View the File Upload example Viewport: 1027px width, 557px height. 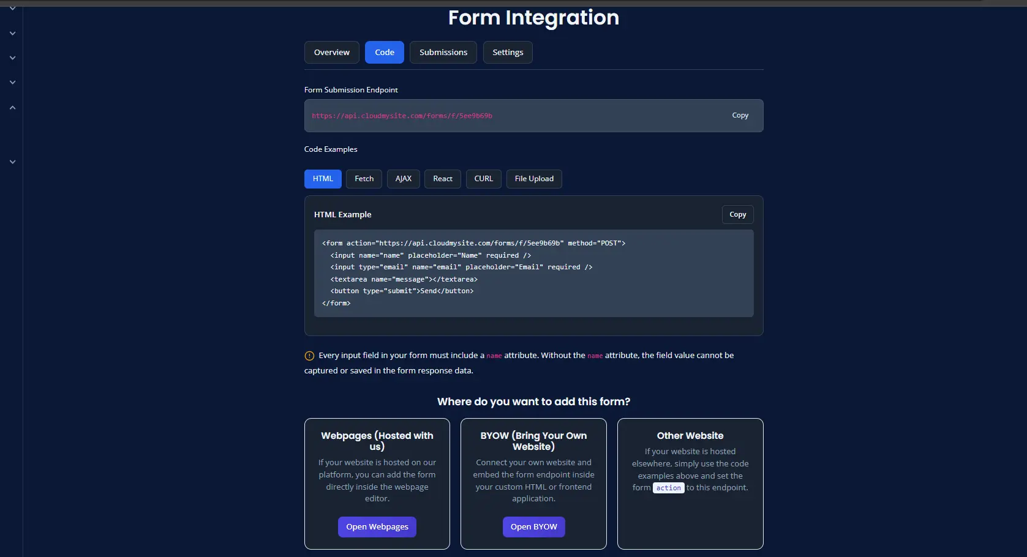[x=533, y=179]
